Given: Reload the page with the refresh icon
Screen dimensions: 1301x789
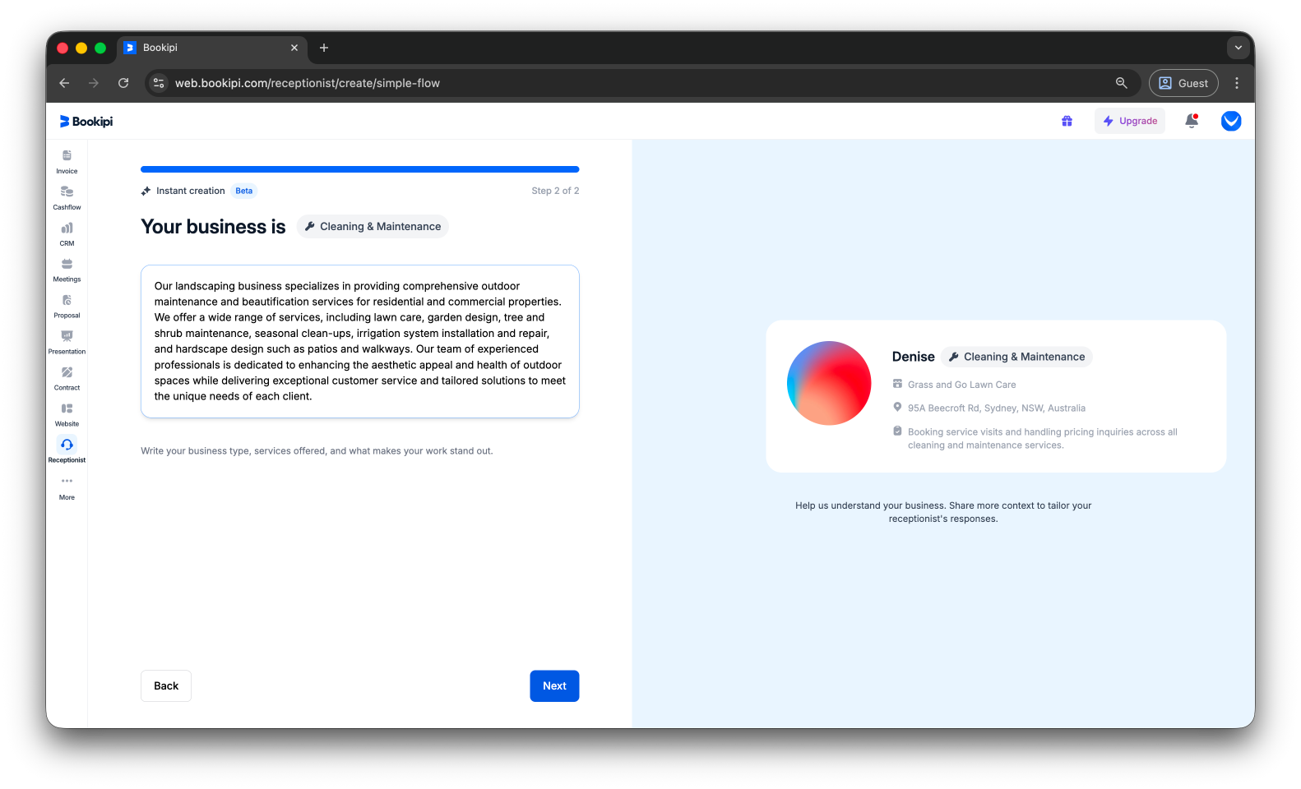Looking at the screenshot, I should point(123,83).
